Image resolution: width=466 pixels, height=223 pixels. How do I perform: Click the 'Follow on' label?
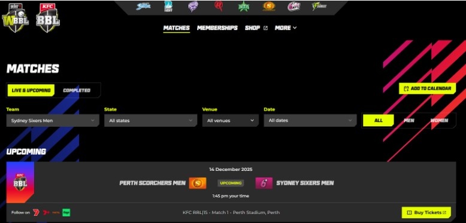pos(20,212)
